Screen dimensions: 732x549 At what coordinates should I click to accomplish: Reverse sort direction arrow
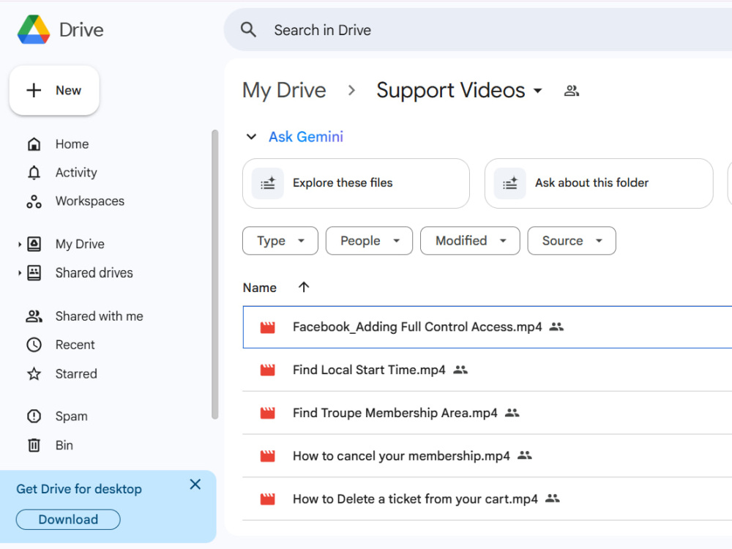click(304, 287)
